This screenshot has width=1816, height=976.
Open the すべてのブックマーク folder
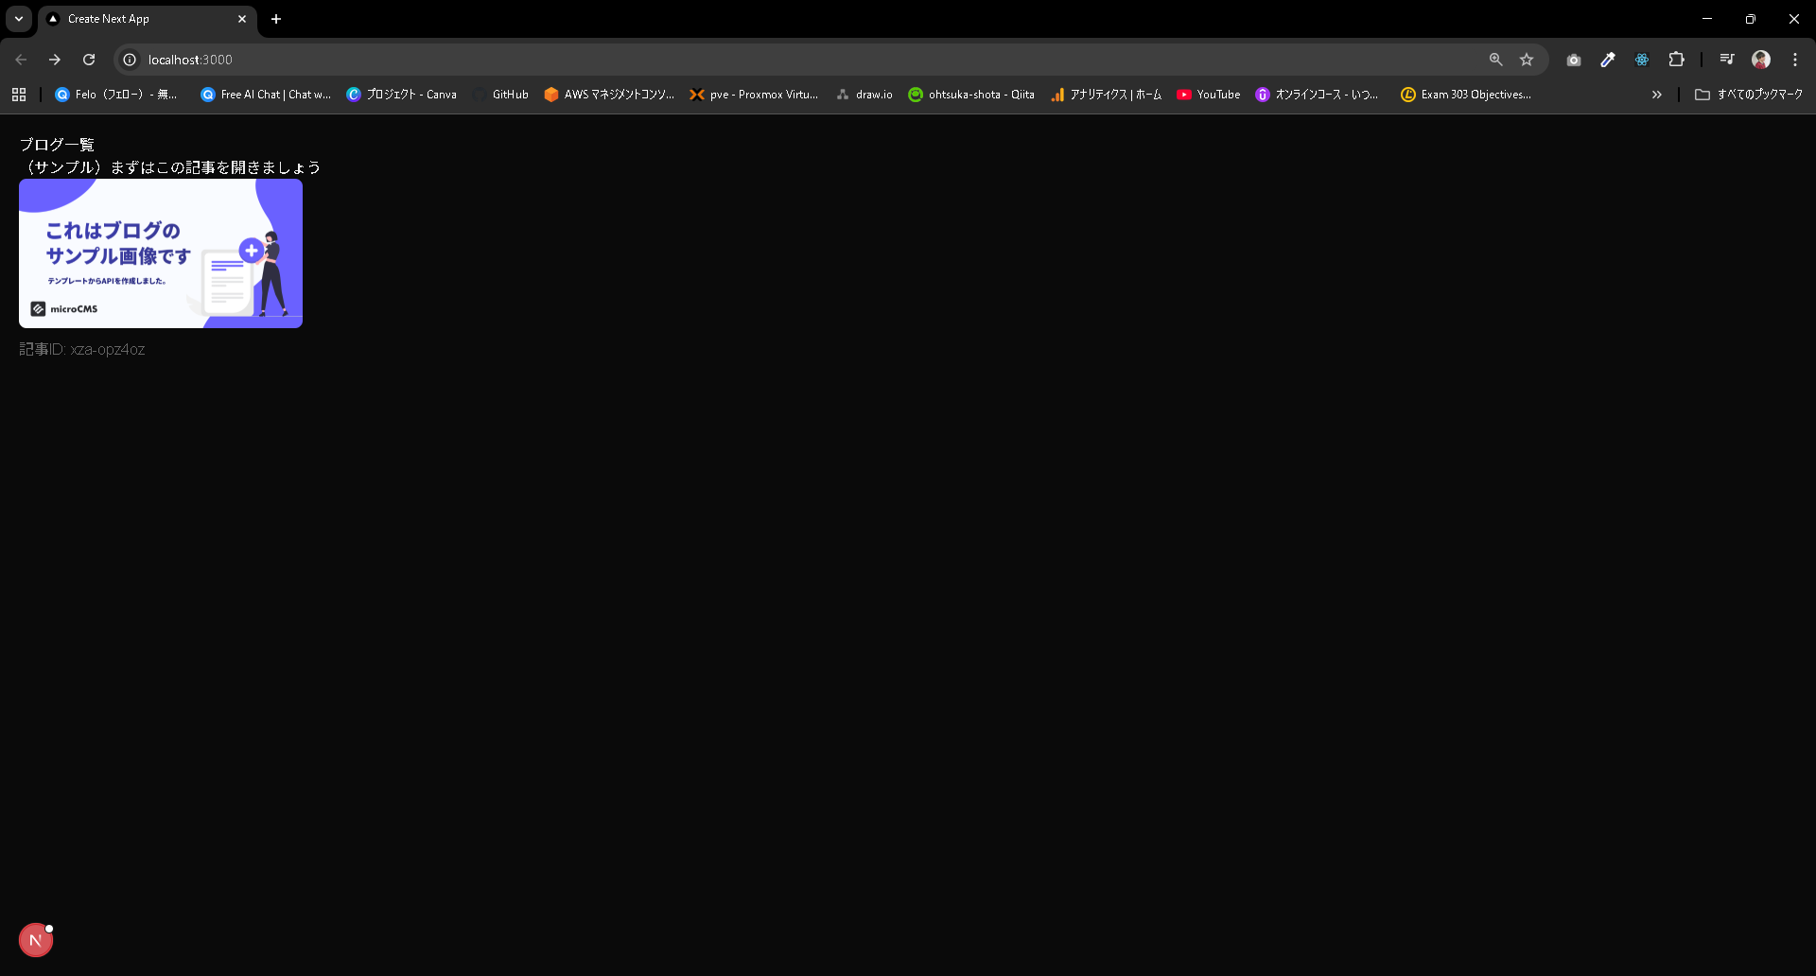(x=1749, y=95)
